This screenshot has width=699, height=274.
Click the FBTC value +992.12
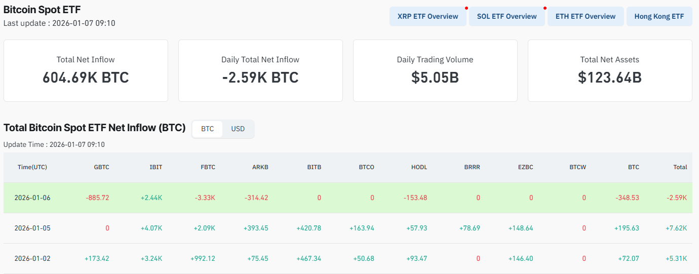click(x=203, y=258)
